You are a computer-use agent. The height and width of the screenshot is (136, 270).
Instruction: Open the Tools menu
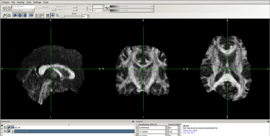(46, 2)
